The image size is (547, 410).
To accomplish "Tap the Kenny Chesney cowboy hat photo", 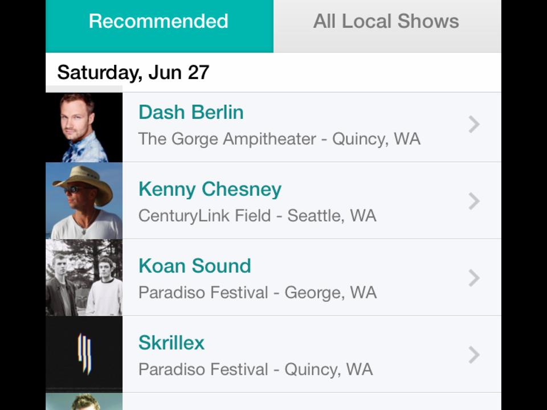I will [x=84, y=201].
